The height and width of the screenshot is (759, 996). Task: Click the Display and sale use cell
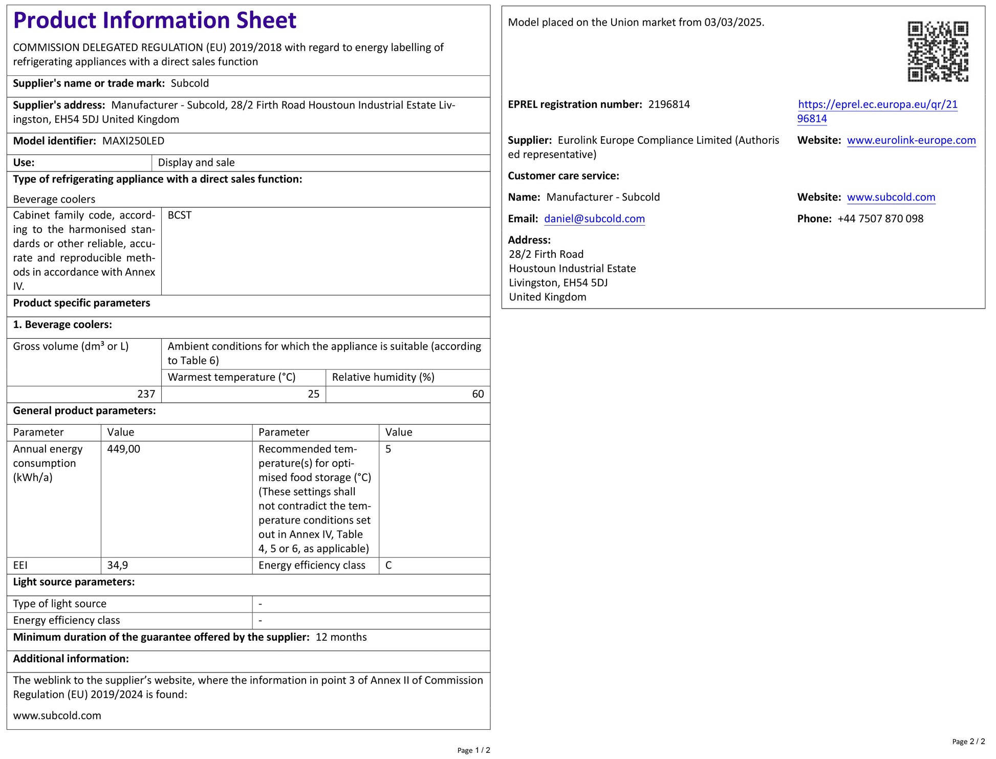[x=196, y=163]
